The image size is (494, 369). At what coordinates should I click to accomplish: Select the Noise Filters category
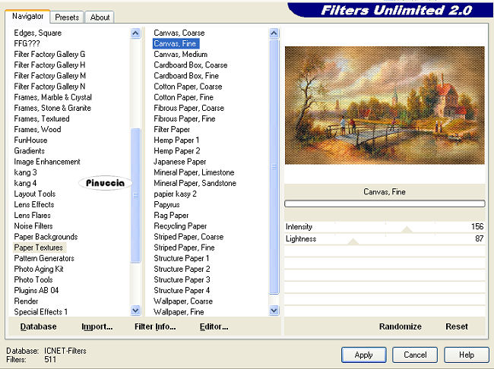point(33,225)
